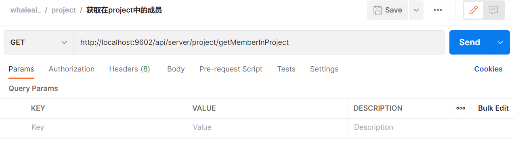Click the request URL input field
The image size is (514, 164).
point(259,42)
